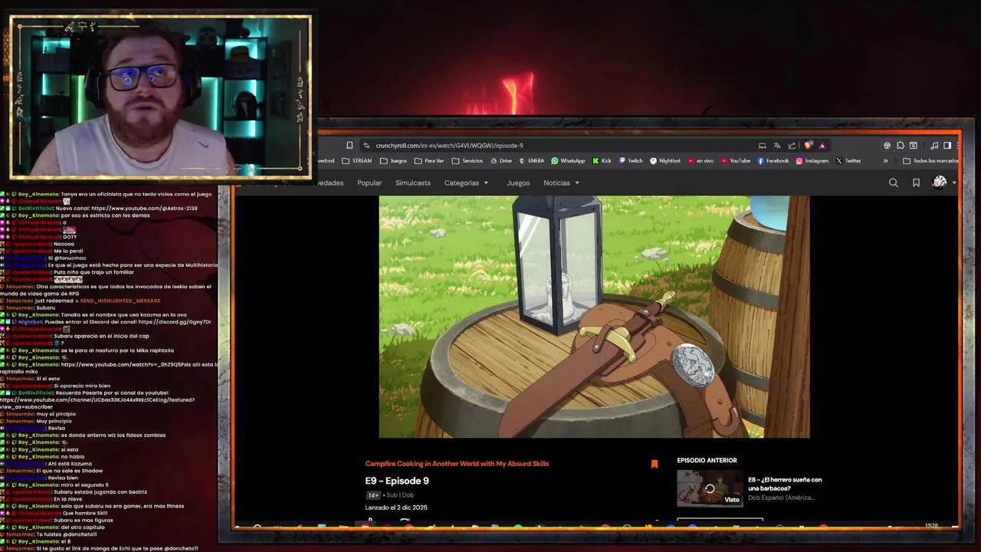Click the video player showing the barrel scene
981x552 pixels.
click(594, 317)
